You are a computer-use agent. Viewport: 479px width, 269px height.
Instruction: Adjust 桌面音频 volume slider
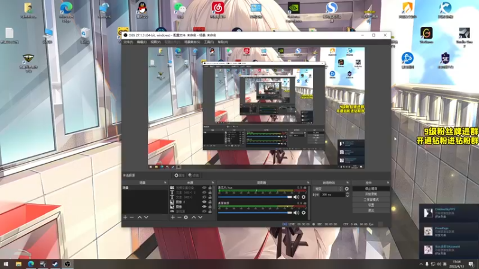(255, 213)
